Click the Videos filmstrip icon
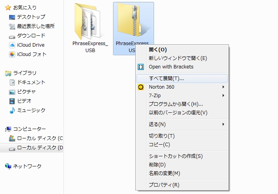The height and width of the screenshot is (194, 278). click(12, 101)
